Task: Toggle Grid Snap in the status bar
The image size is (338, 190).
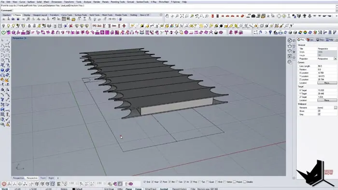Action: click(109, 189)
